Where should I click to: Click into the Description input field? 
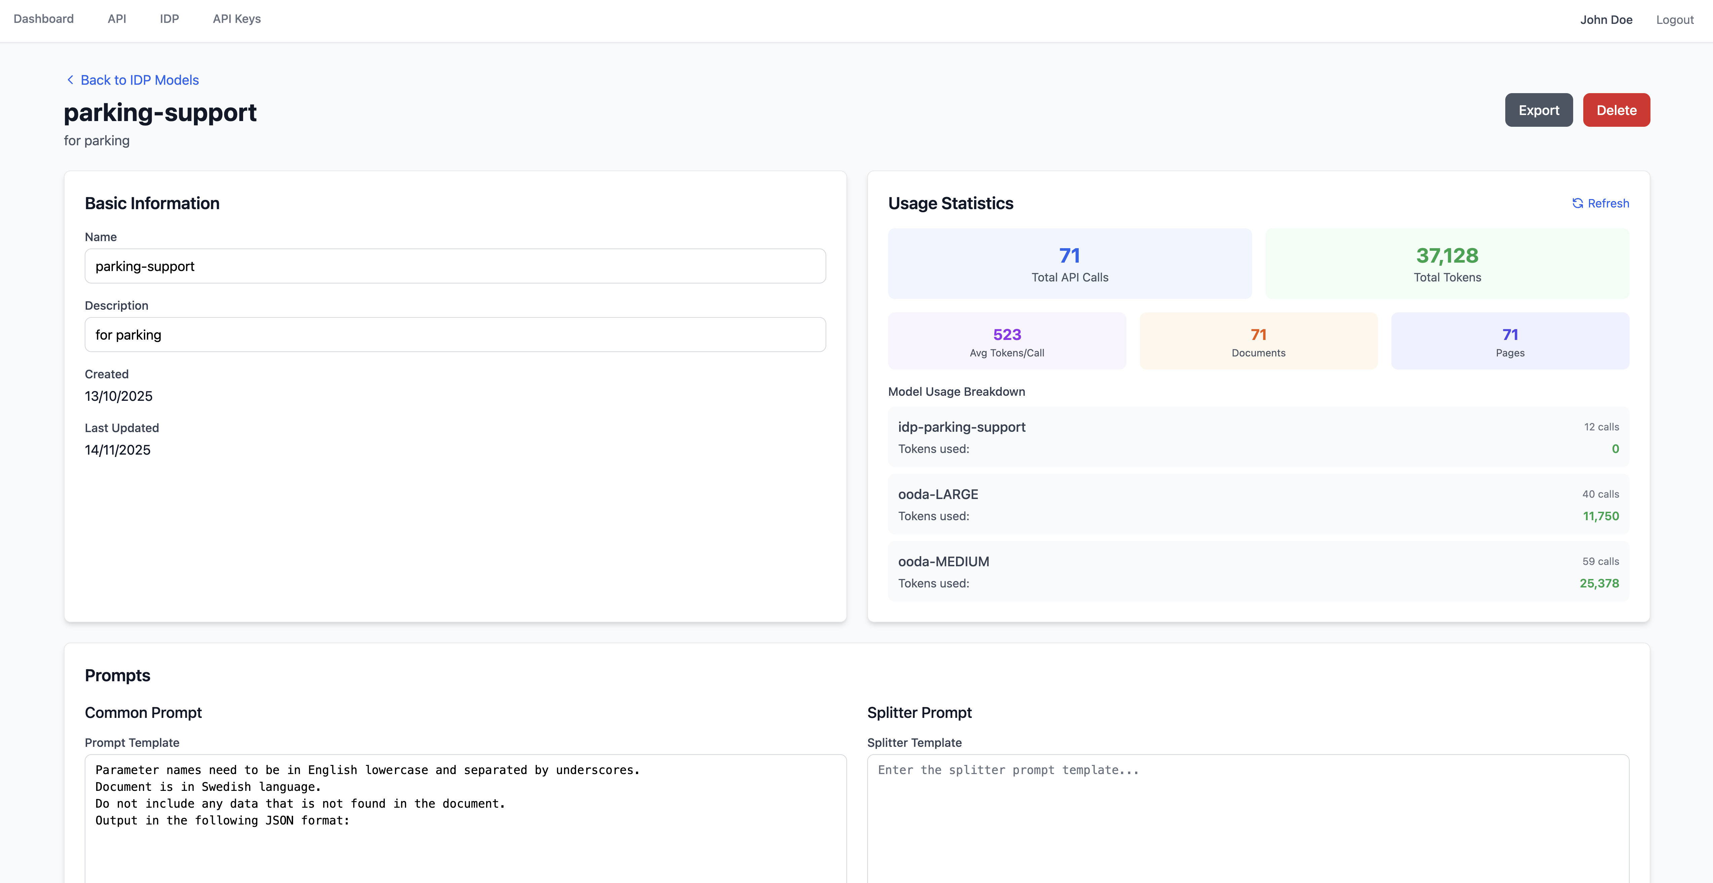click(455, 335)
